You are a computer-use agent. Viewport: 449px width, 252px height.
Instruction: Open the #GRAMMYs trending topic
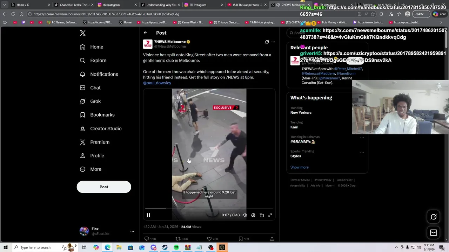[x=303, y=142]
